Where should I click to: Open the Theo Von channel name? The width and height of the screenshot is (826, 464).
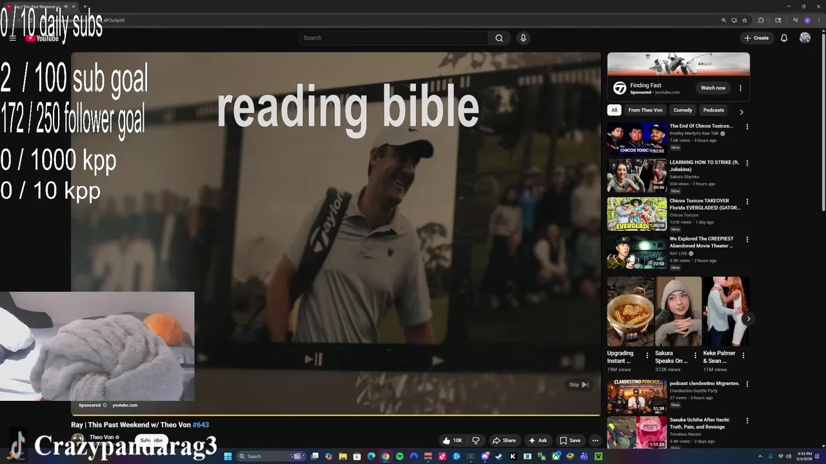[102, 438]
